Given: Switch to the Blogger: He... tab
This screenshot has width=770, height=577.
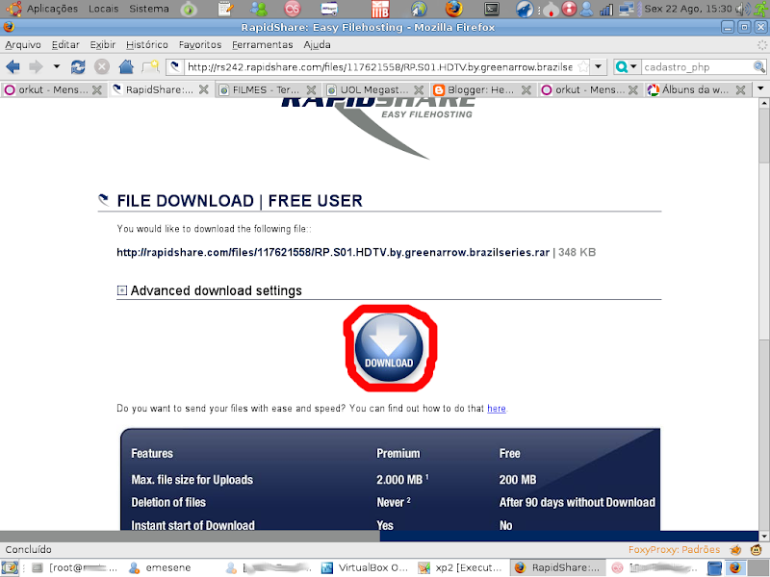Looking at the screenshot, I should (x=482, y=89).
